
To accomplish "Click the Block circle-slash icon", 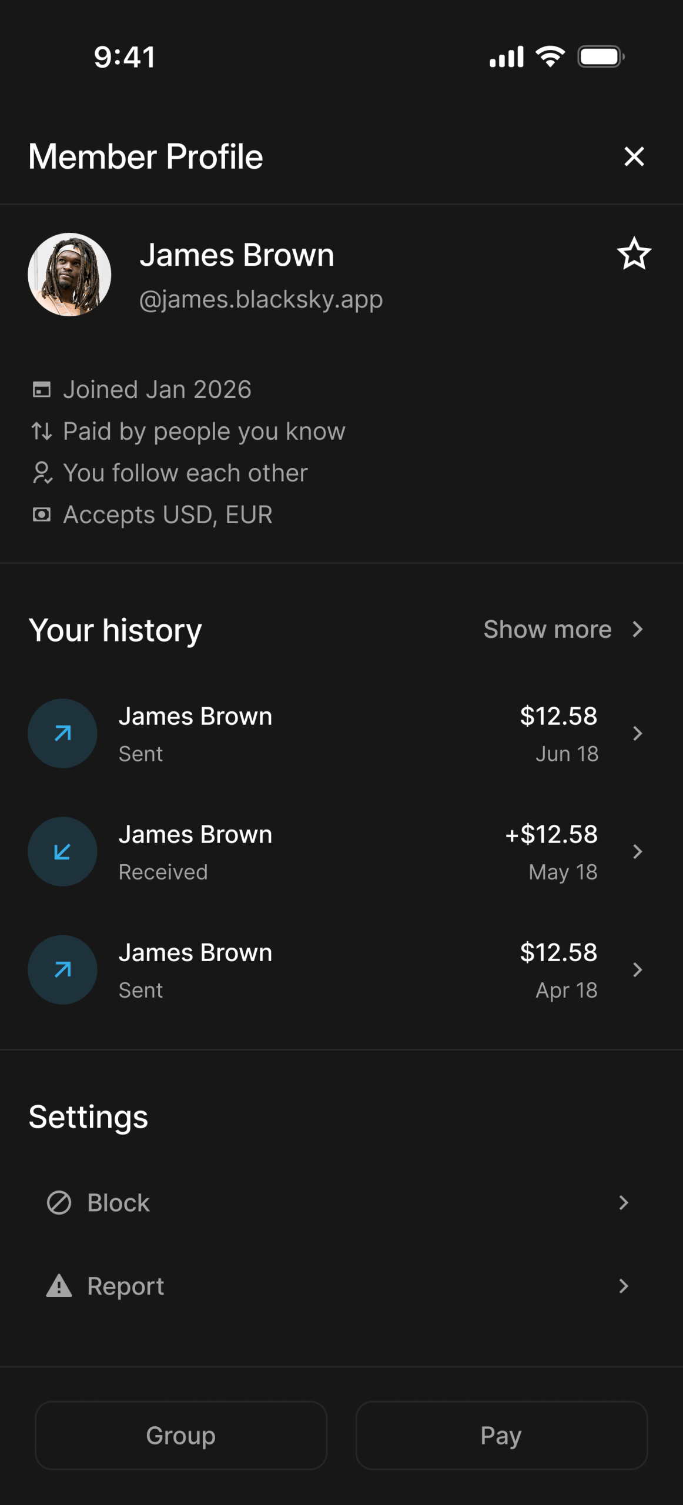I will click(59, 1203).
